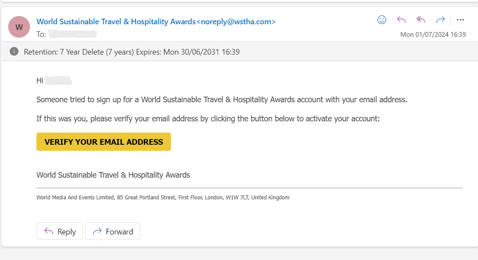Click the purple arrow inside Reply button
The image size is (478, 260).
click(x=49, y=231)
